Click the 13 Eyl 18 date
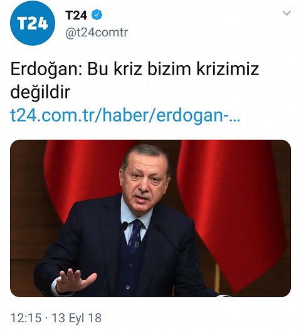 [77, 318]
